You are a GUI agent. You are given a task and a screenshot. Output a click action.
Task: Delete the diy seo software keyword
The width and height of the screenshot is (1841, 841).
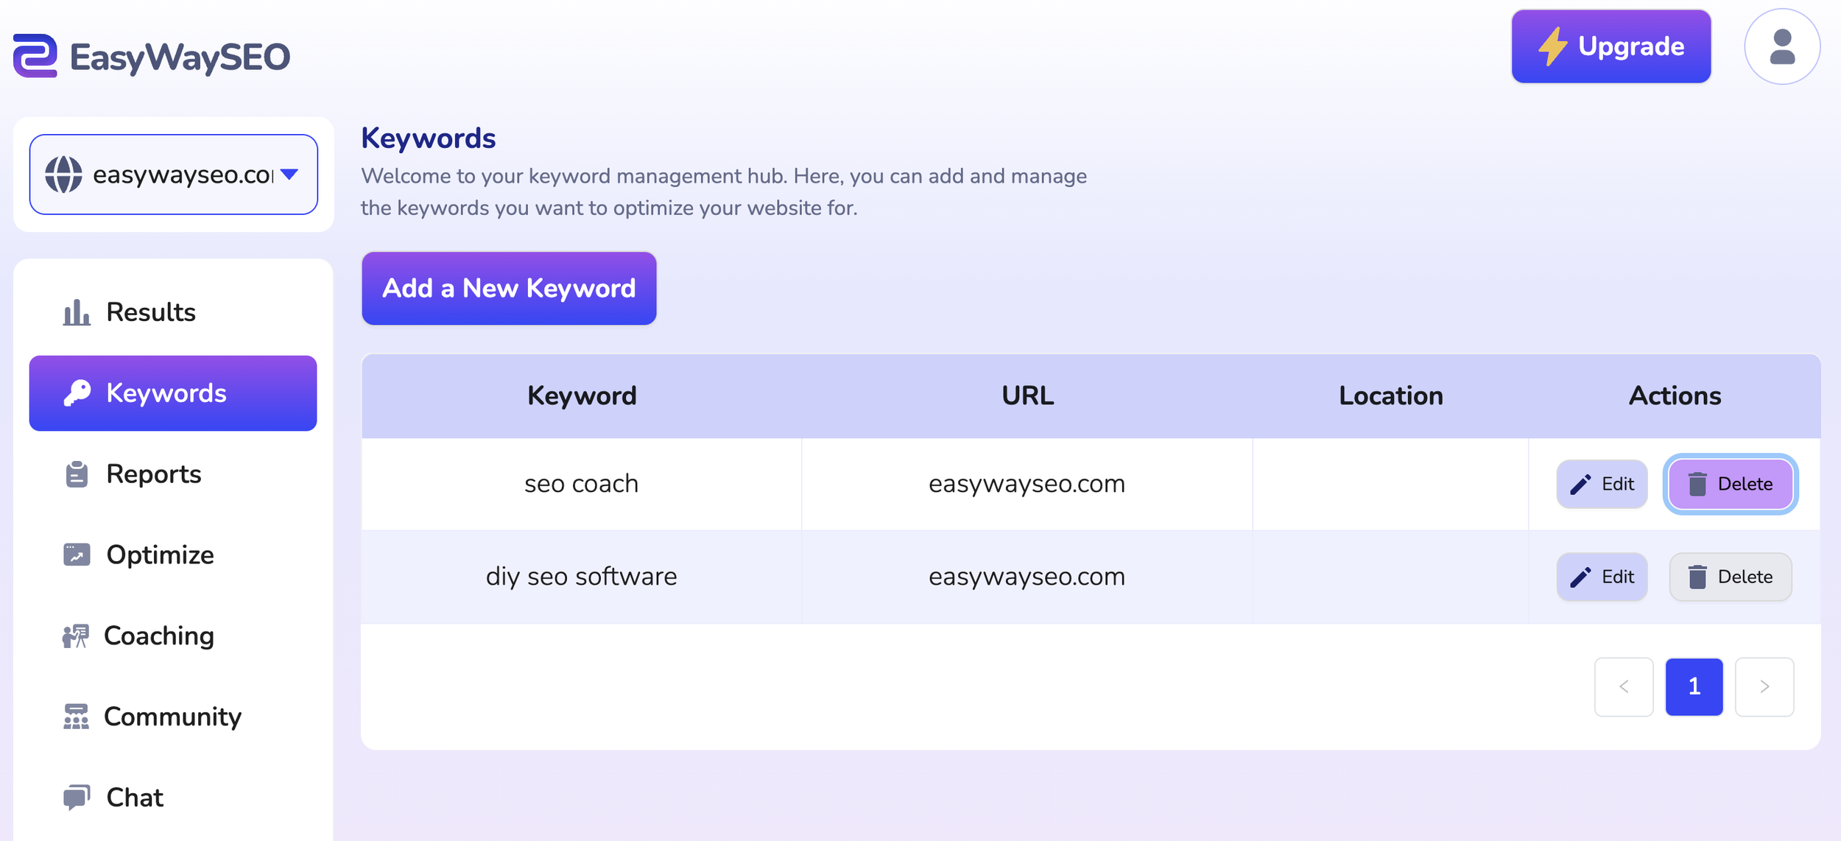(x=1730, y=577)
